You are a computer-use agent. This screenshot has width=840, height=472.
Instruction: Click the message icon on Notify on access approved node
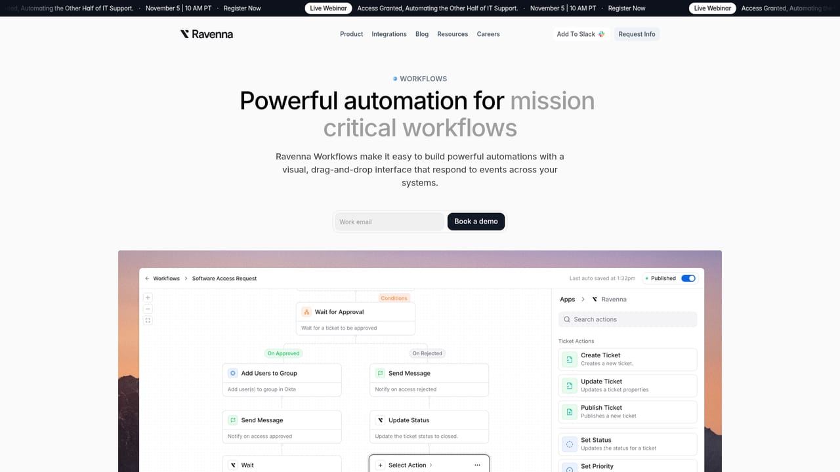[232, 420]
